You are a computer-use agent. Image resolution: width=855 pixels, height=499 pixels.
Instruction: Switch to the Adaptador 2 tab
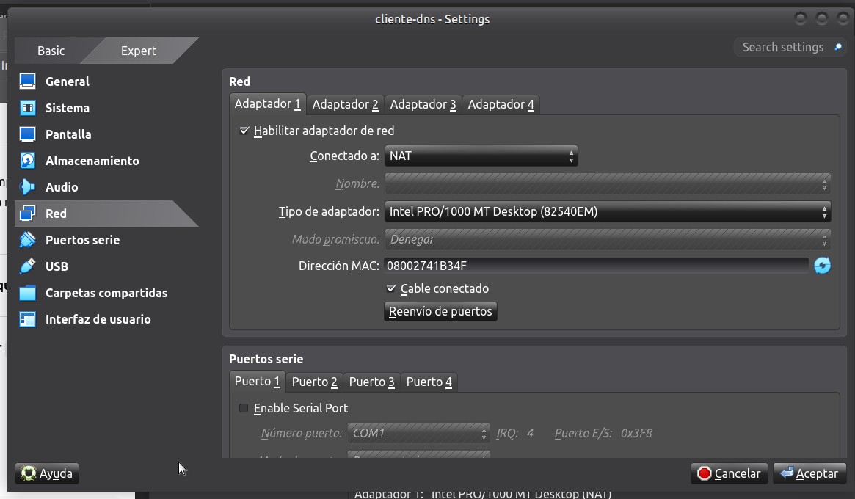click(x=345, y=104)
